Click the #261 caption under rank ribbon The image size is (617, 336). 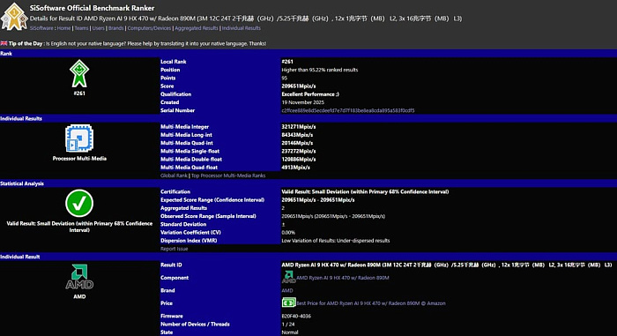[79, 93]
